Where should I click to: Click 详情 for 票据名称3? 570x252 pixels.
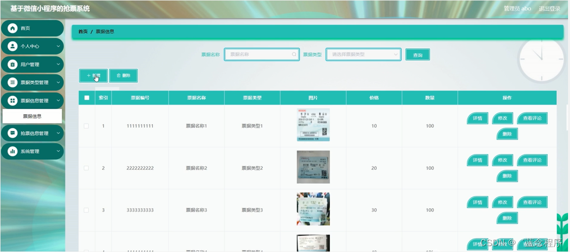click(x=477, y=202)
